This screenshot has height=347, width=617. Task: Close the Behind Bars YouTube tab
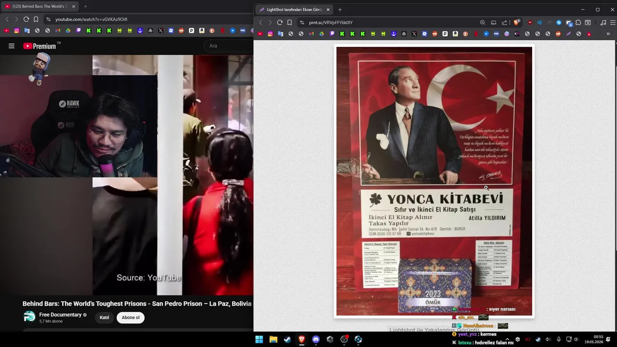pyautogui.click(x=73, y=6)
